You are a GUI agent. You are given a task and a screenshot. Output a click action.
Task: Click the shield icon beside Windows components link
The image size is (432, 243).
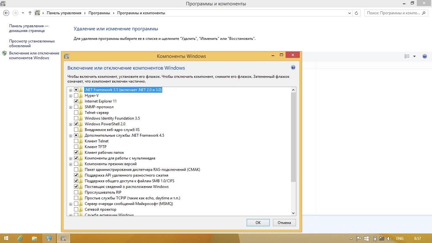(4, 53)
